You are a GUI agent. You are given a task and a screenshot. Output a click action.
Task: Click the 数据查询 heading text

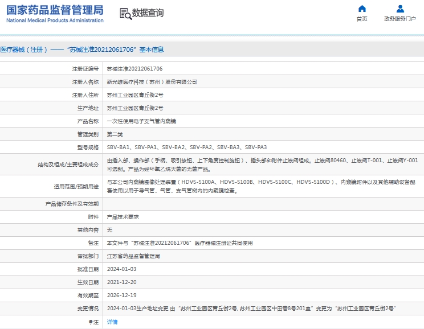(x=148, y=13)
